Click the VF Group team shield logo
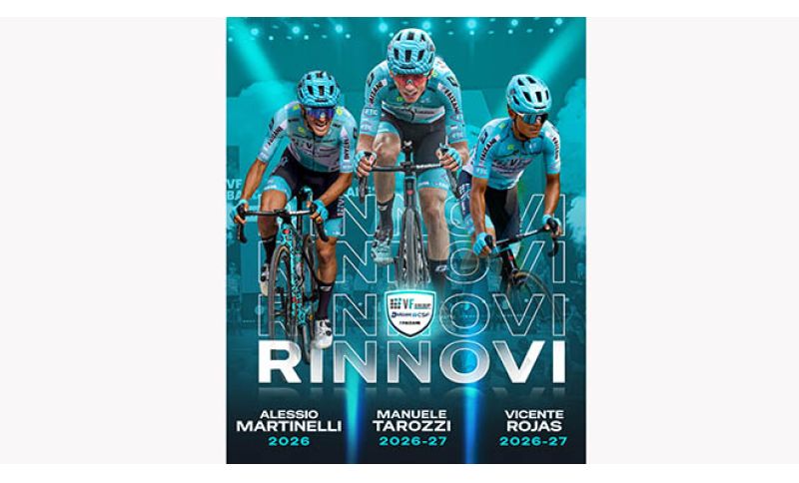Image resolution: width=799 pixels, height=483 pixels. (x=409, y=313)
